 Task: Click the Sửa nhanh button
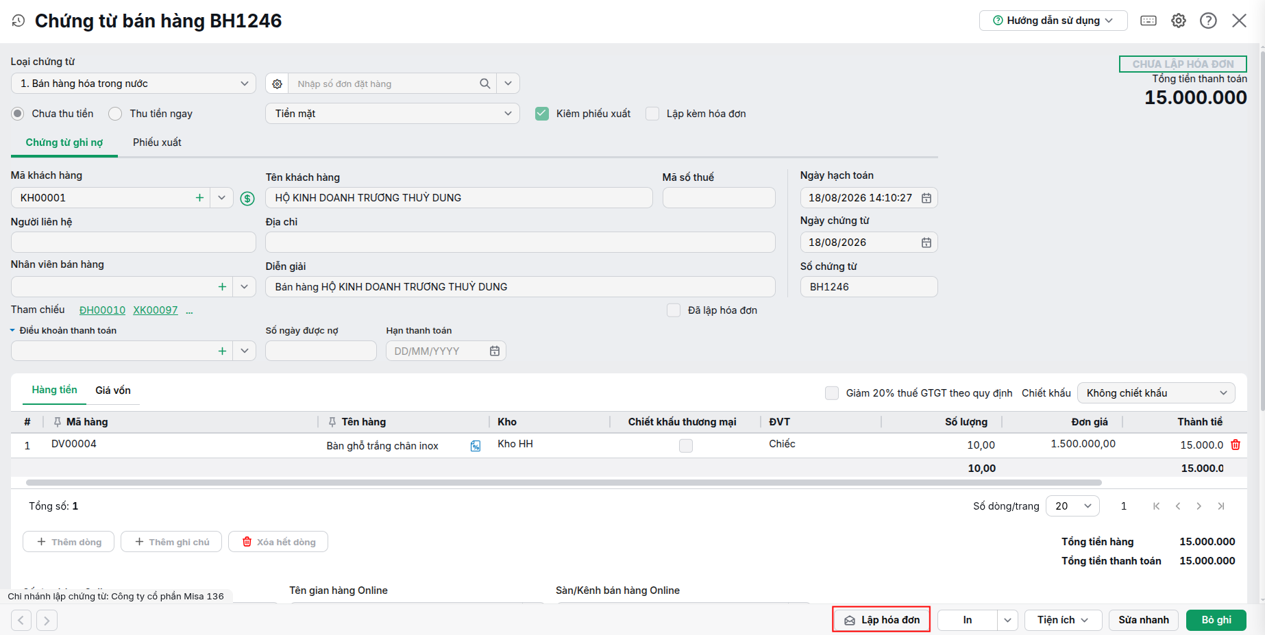click(x=1144, y=621)
